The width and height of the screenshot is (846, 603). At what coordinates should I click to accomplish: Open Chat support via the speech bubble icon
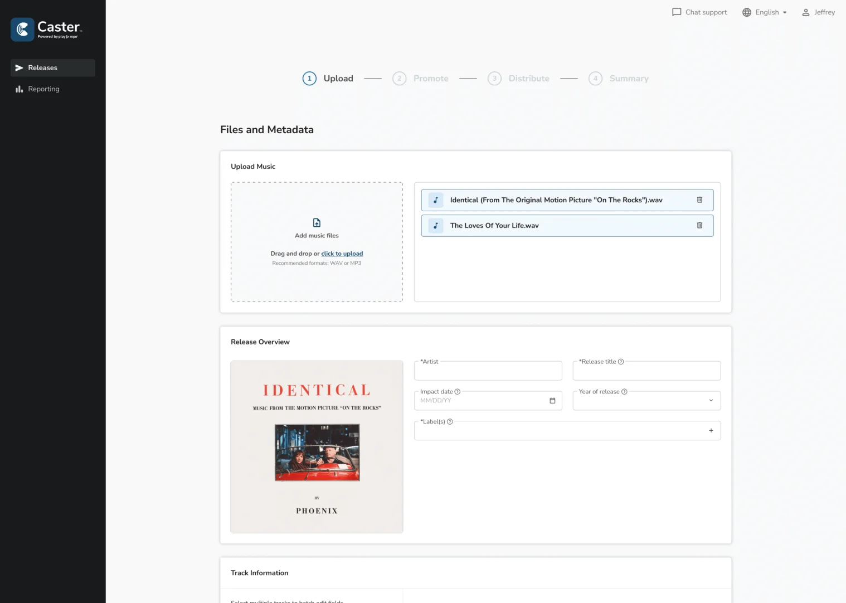[676, 12]
